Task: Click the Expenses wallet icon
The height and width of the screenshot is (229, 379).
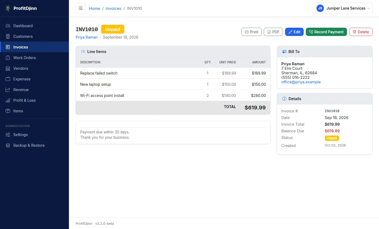Action: click(x=8, y=79)
